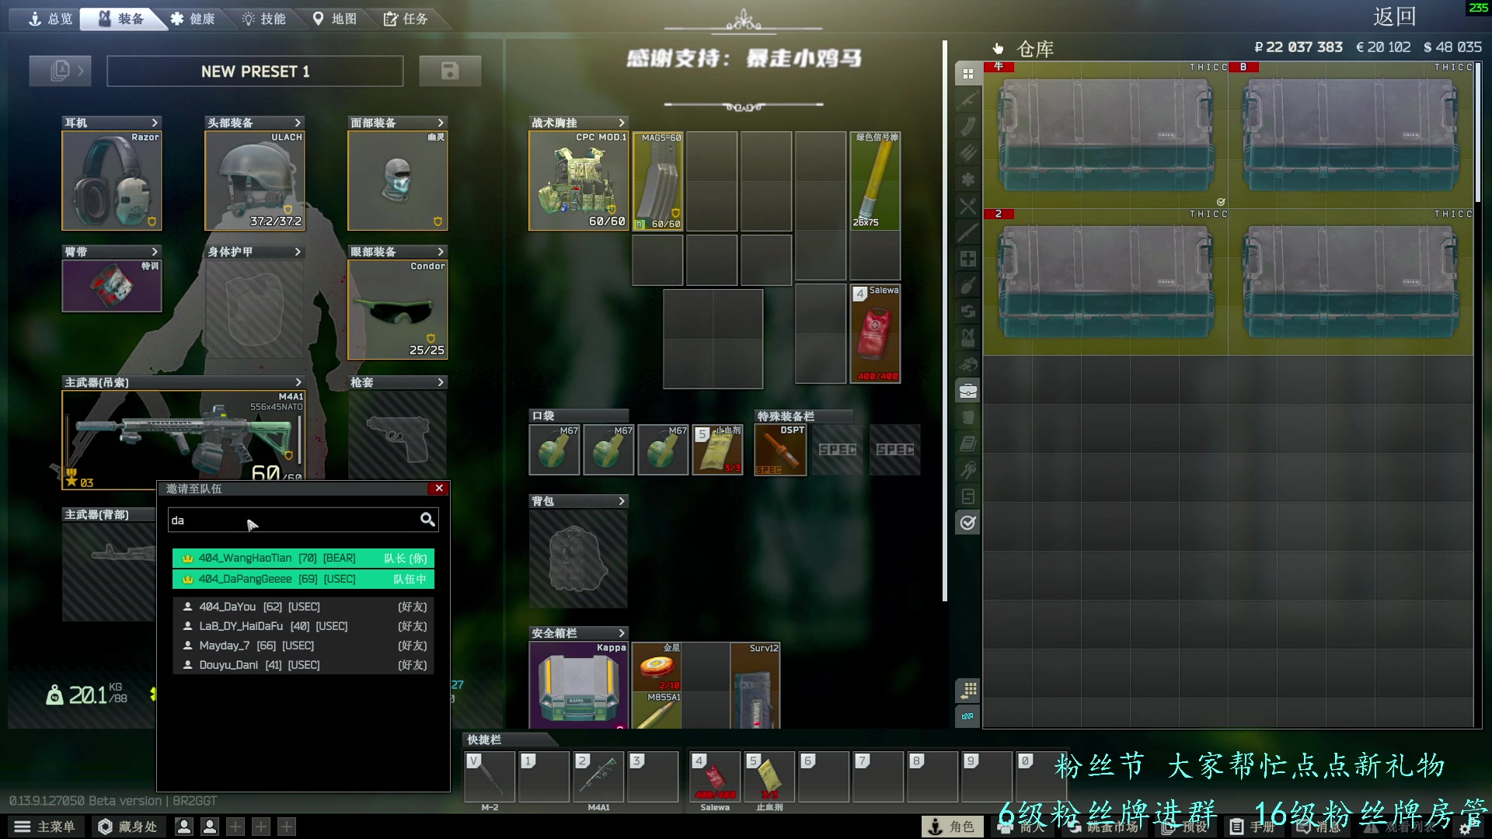Close the invite to group dialog
Image resolution: width=1492 pixels, height=839 pixels.
[439, 488]
